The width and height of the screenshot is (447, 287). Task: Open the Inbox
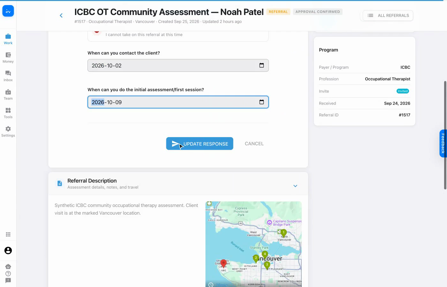coord(8,76)
